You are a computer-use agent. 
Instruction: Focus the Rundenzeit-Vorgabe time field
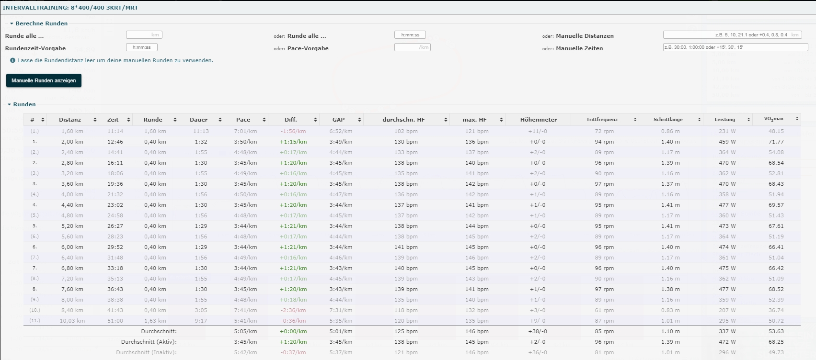point(141,47)
